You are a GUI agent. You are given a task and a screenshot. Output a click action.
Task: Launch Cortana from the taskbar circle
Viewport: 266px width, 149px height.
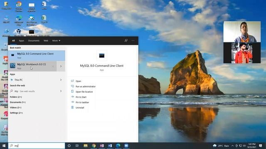pos(69,146)
